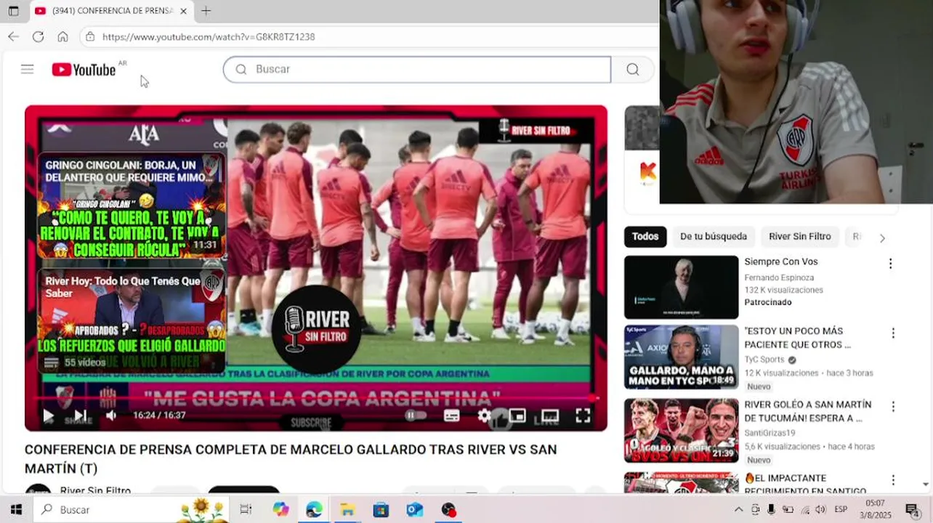Visit the SantiGrizas19 channel name
The image size is (933, 523).
pyautogui.click(x=770, y=433)
